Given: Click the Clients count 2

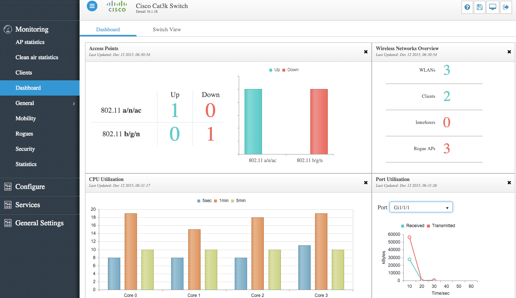Looking at the screenshot, I should tap(447, 96).
